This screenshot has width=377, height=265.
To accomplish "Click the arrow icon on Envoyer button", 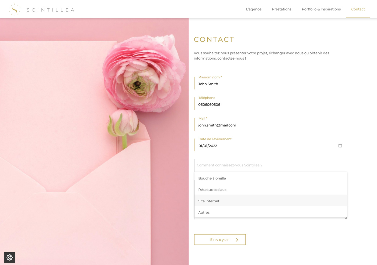I will point(237,240).
